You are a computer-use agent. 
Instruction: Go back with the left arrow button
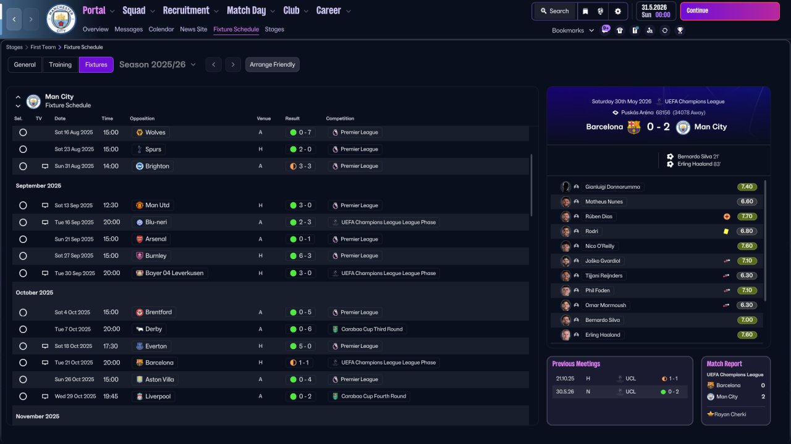coord(14,19)
